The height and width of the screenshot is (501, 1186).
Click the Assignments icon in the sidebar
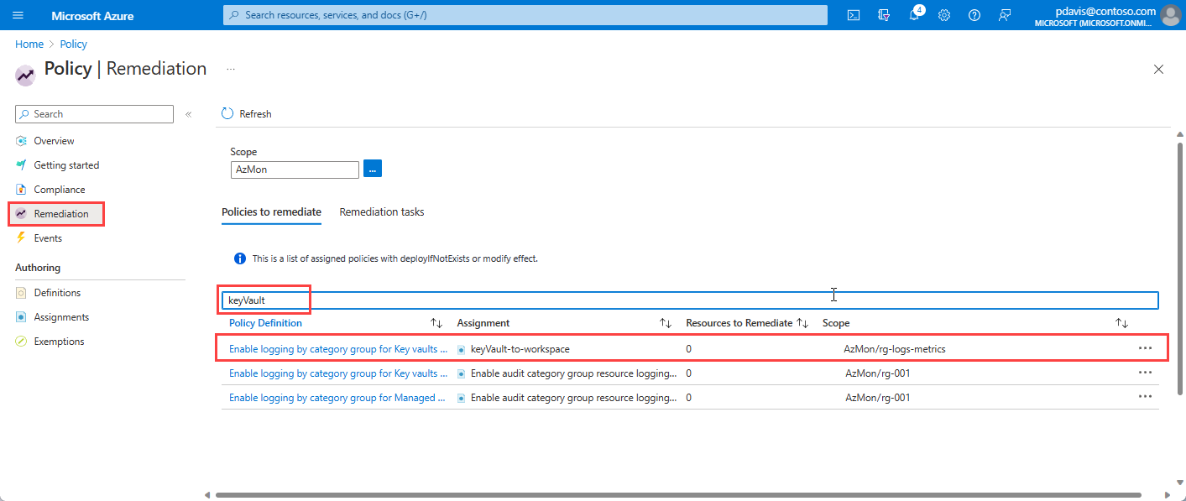click(21, 317)
